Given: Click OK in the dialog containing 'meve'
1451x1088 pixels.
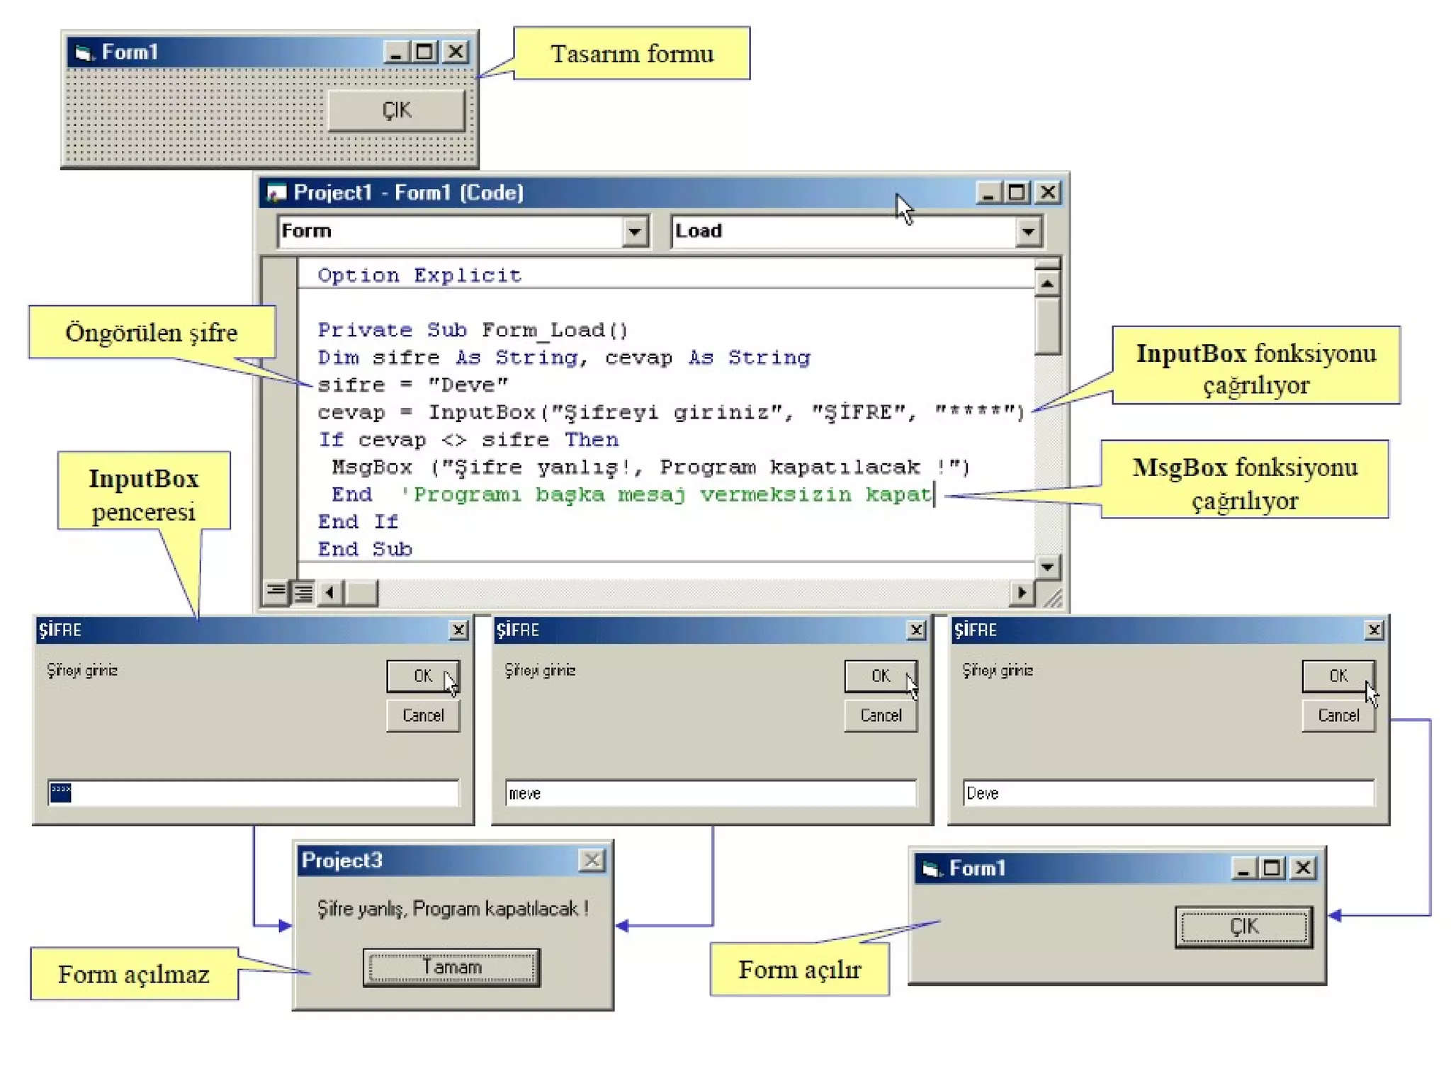Looking at the screenshot, I should [x=880, y=676].
